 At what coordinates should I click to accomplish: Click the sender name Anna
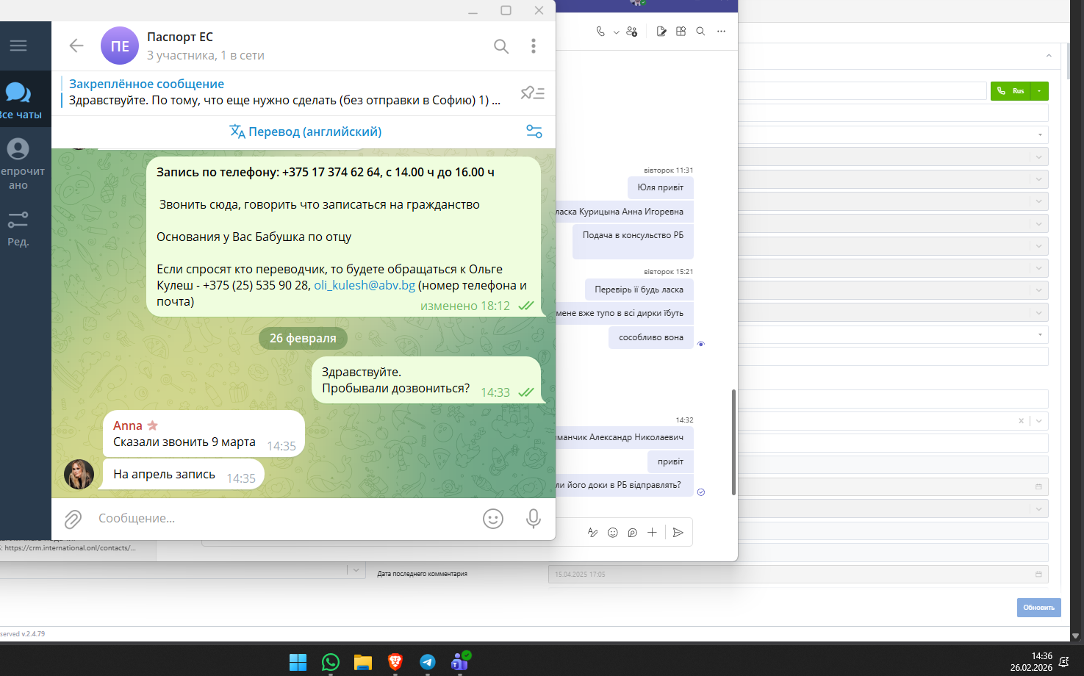(128, 425)
